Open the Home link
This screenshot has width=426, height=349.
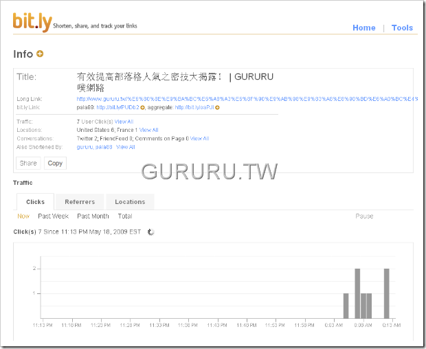363,27
